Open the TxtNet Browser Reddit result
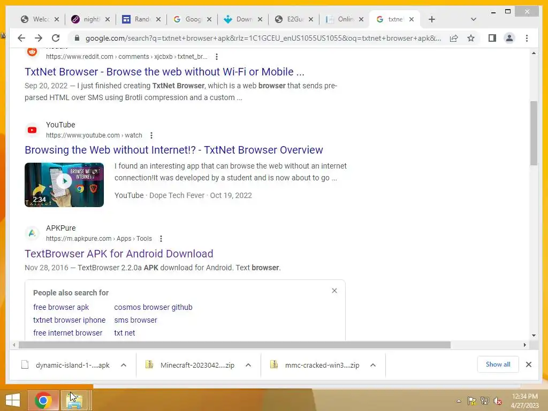 coord(164,72)
